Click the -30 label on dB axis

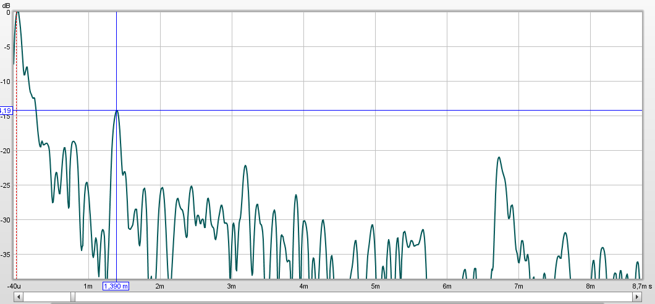[x=6, y=220]
